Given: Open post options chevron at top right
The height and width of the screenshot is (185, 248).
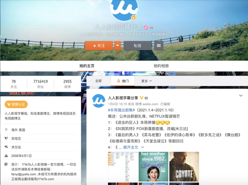Looking at the screenshot, I should click(x=241, y=96).
